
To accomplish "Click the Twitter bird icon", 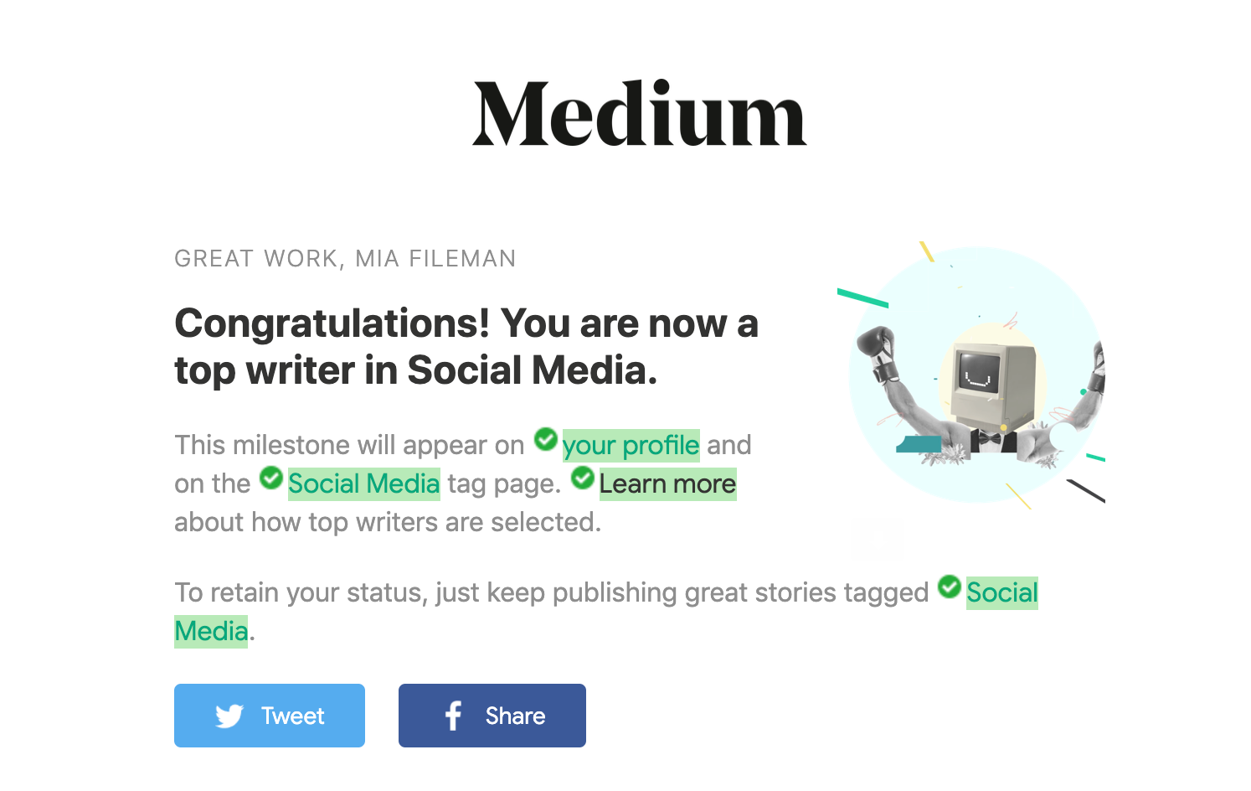I will (x=229, y=716).
